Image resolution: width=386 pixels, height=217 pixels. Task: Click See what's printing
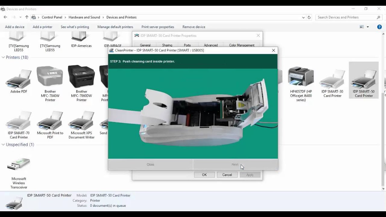coord(75,27)
